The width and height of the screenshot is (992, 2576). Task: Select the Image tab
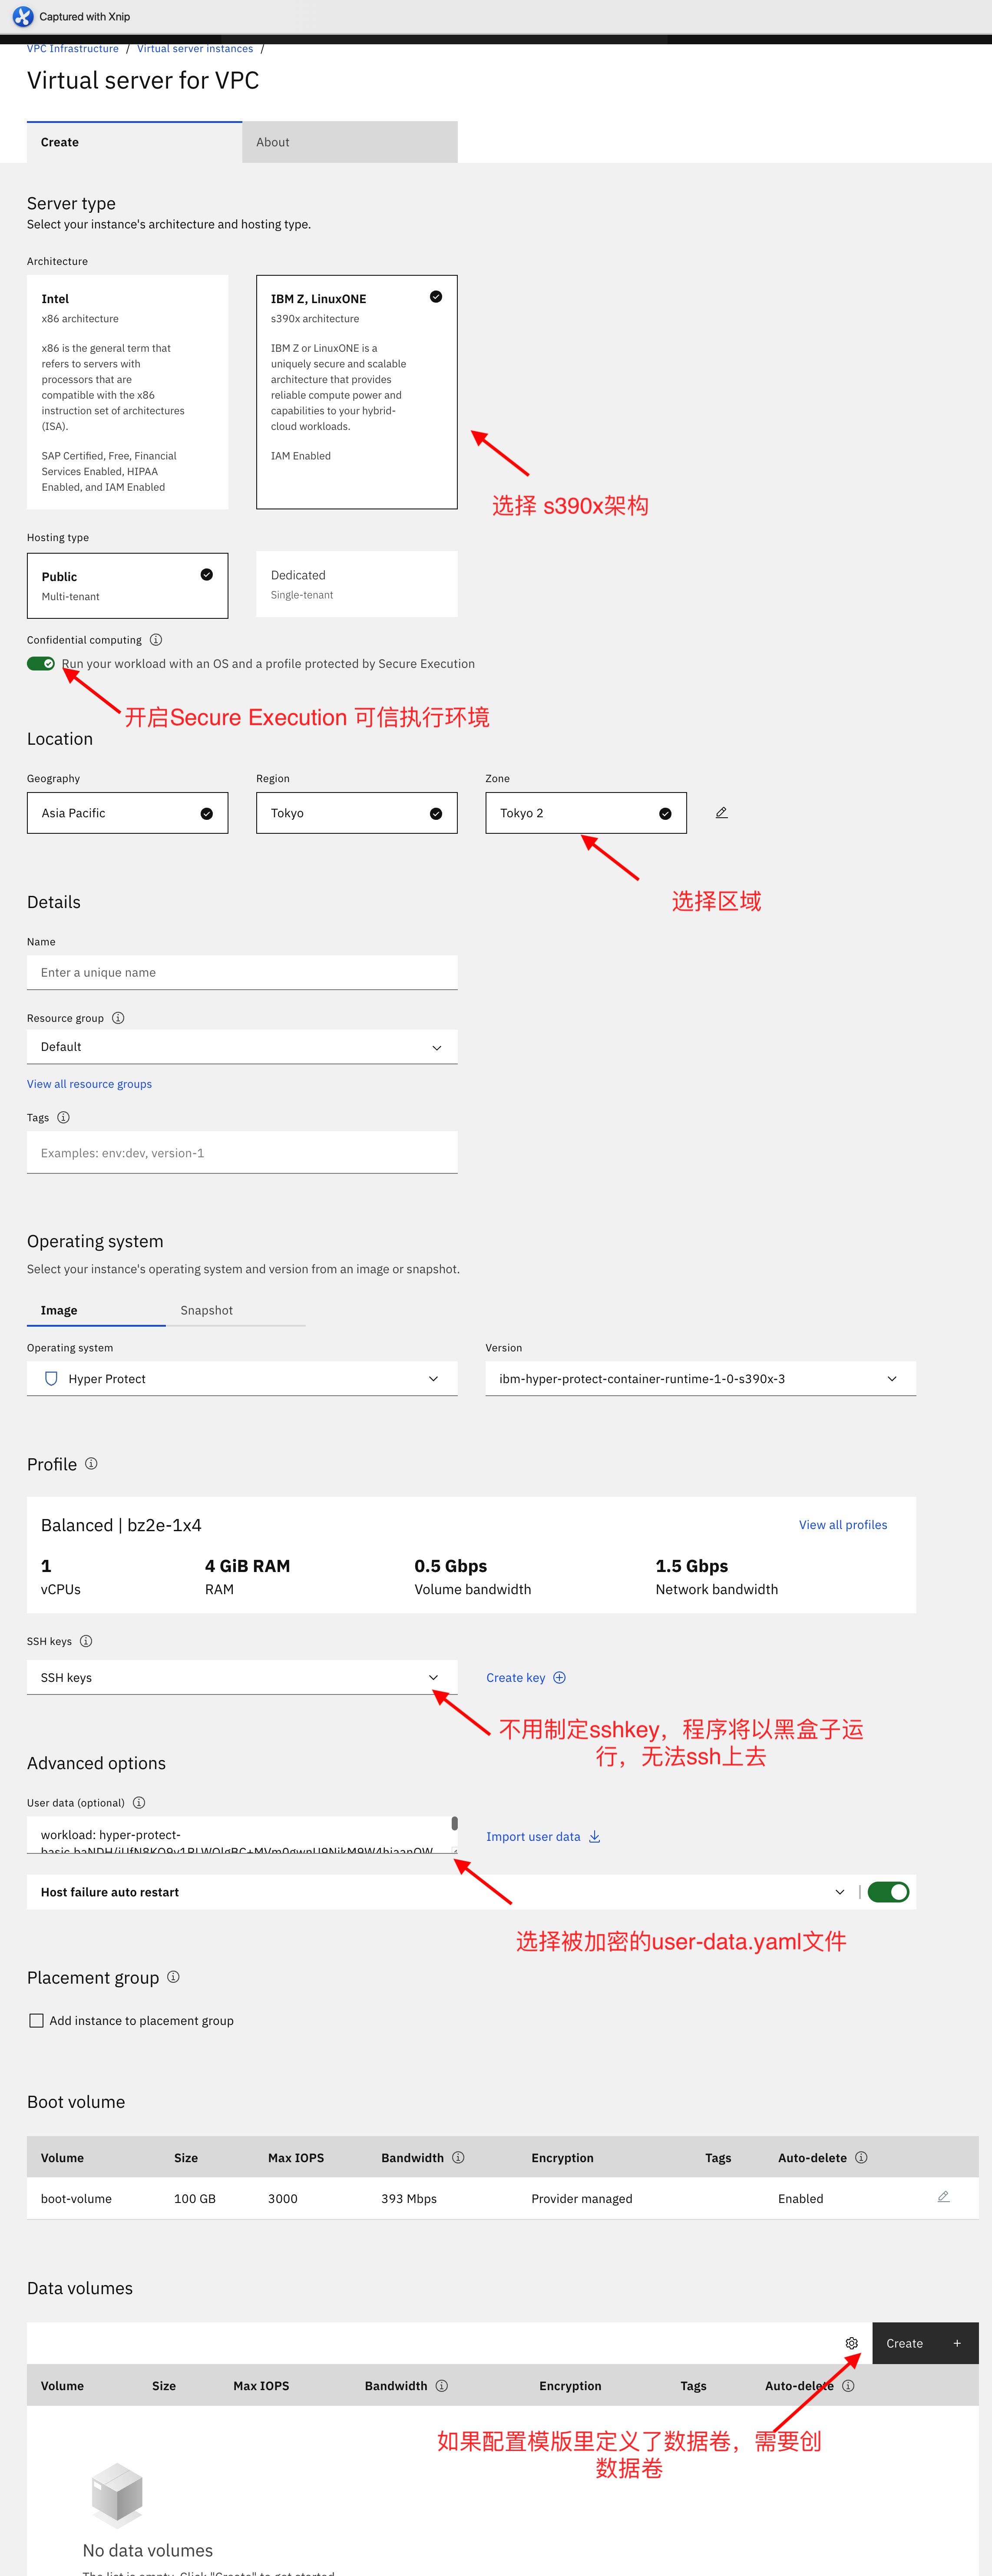(x=96, y=1311)
